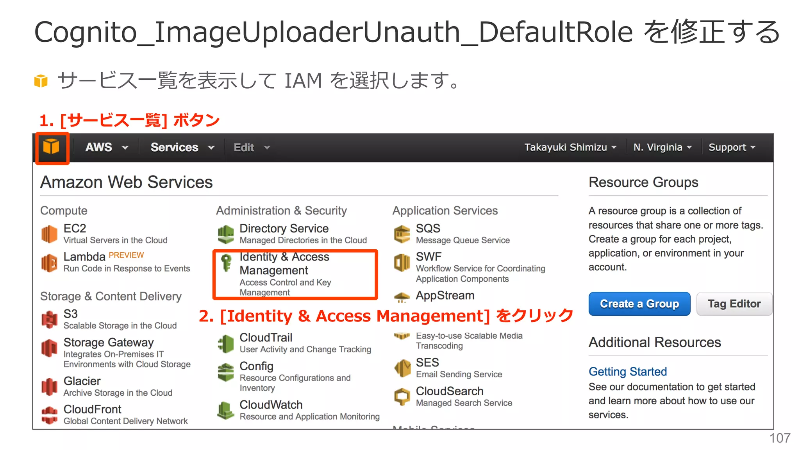Click the Create a Group button
Viewport: 800px width, 450px height.
(639, 304)
